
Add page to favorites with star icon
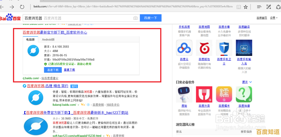pyautogui.click(x=246, y=7)
